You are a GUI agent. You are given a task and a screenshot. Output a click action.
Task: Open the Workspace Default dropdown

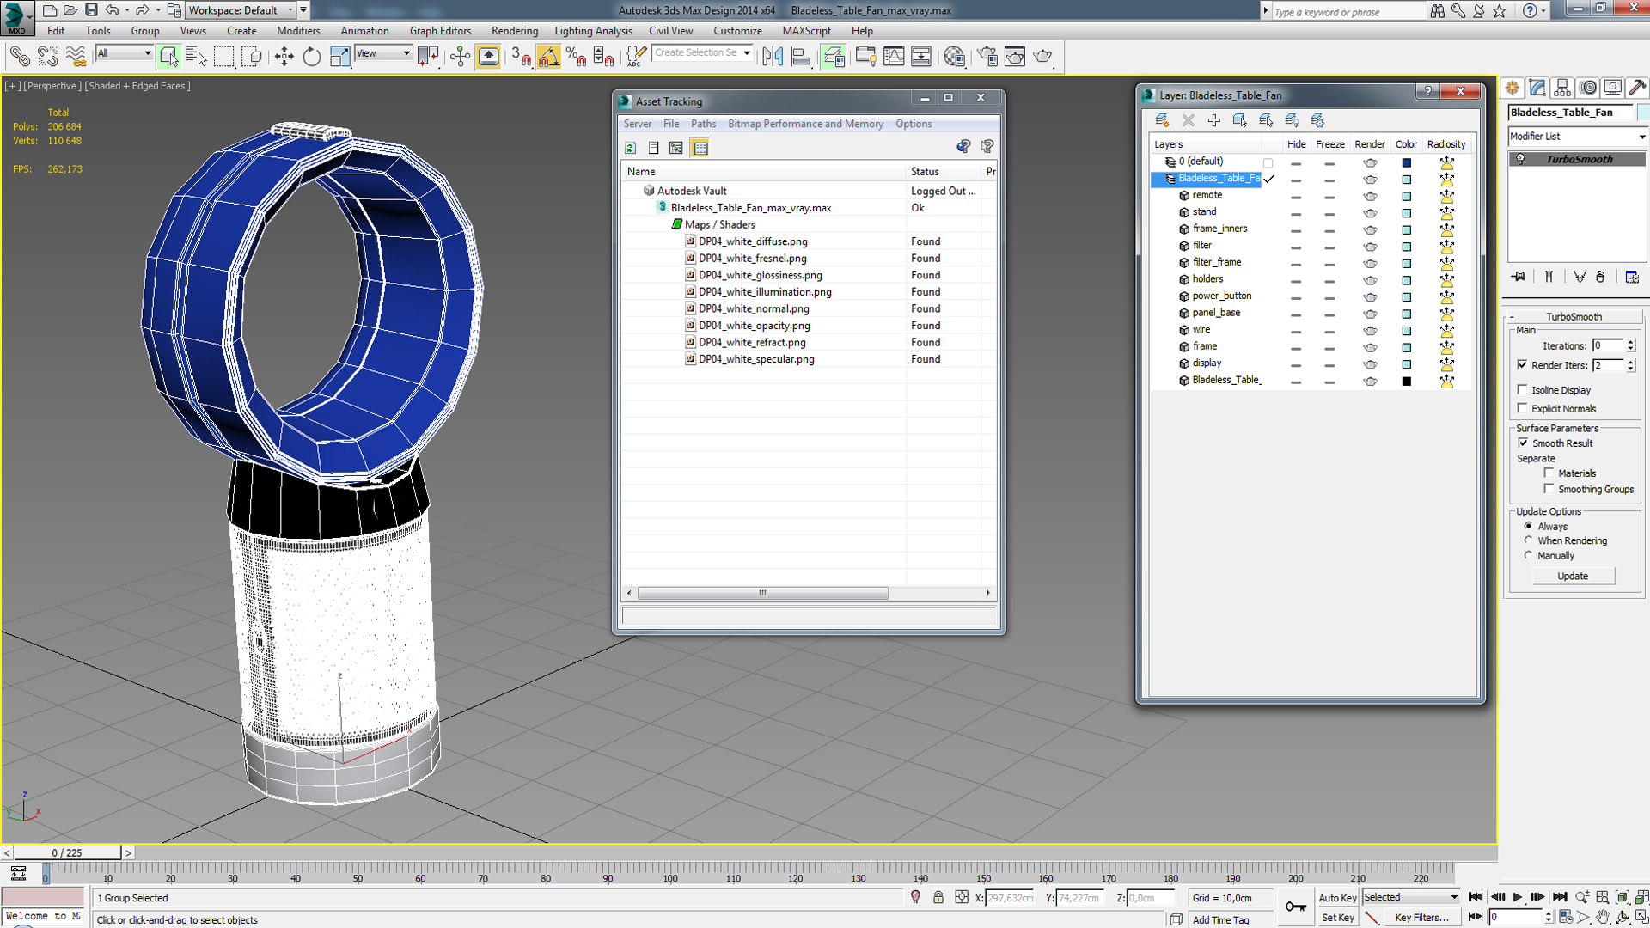241,10
